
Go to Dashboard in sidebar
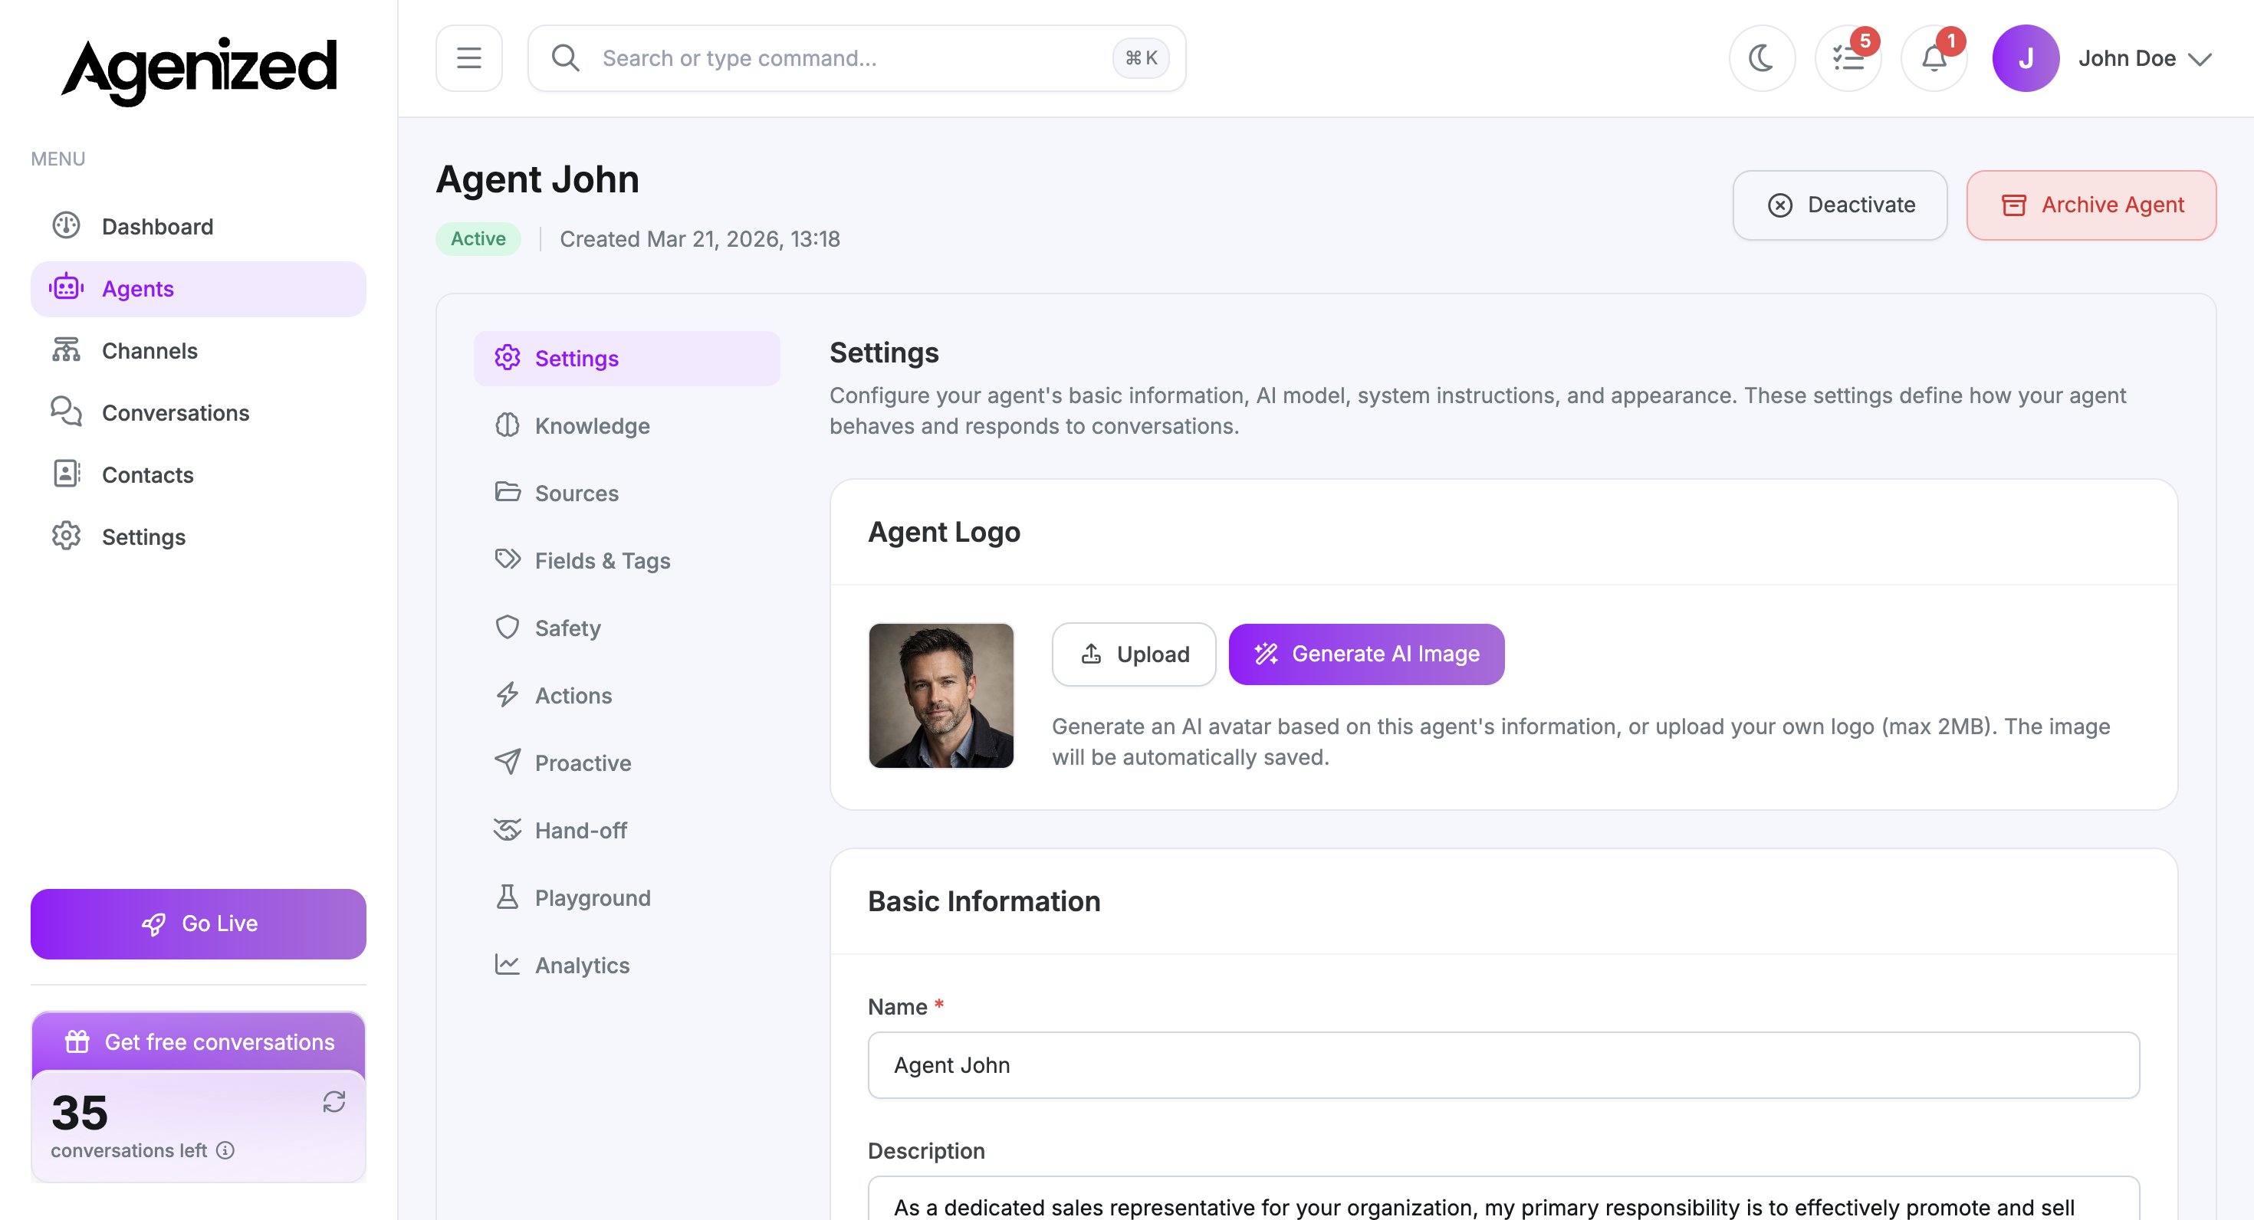click(x=198, y=227)
